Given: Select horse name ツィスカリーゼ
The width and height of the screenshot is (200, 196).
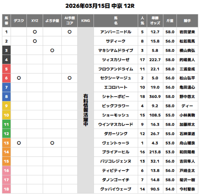Looking at the screenshot, I should [x=116, y=60].
